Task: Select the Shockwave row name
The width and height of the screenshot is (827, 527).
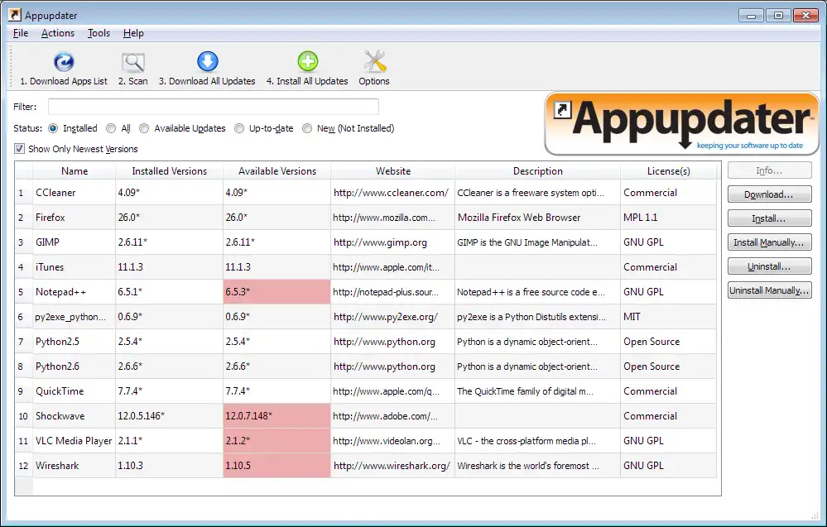Action: tap(60, 416)
